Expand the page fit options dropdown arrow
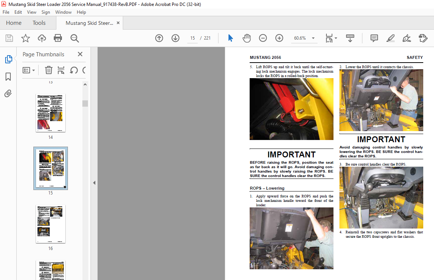434x280 pixels. (x=336, y=38)
